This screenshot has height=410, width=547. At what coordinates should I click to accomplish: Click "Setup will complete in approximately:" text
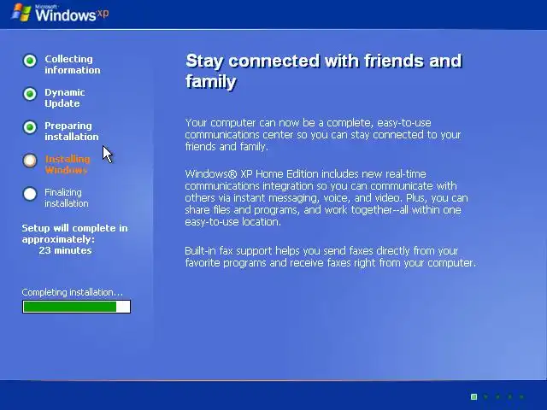pos(74,233)
